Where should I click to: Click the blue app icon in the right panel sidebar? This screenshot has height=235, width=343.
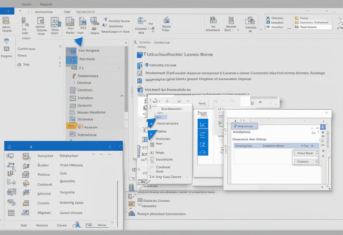[x=322, y=127]
